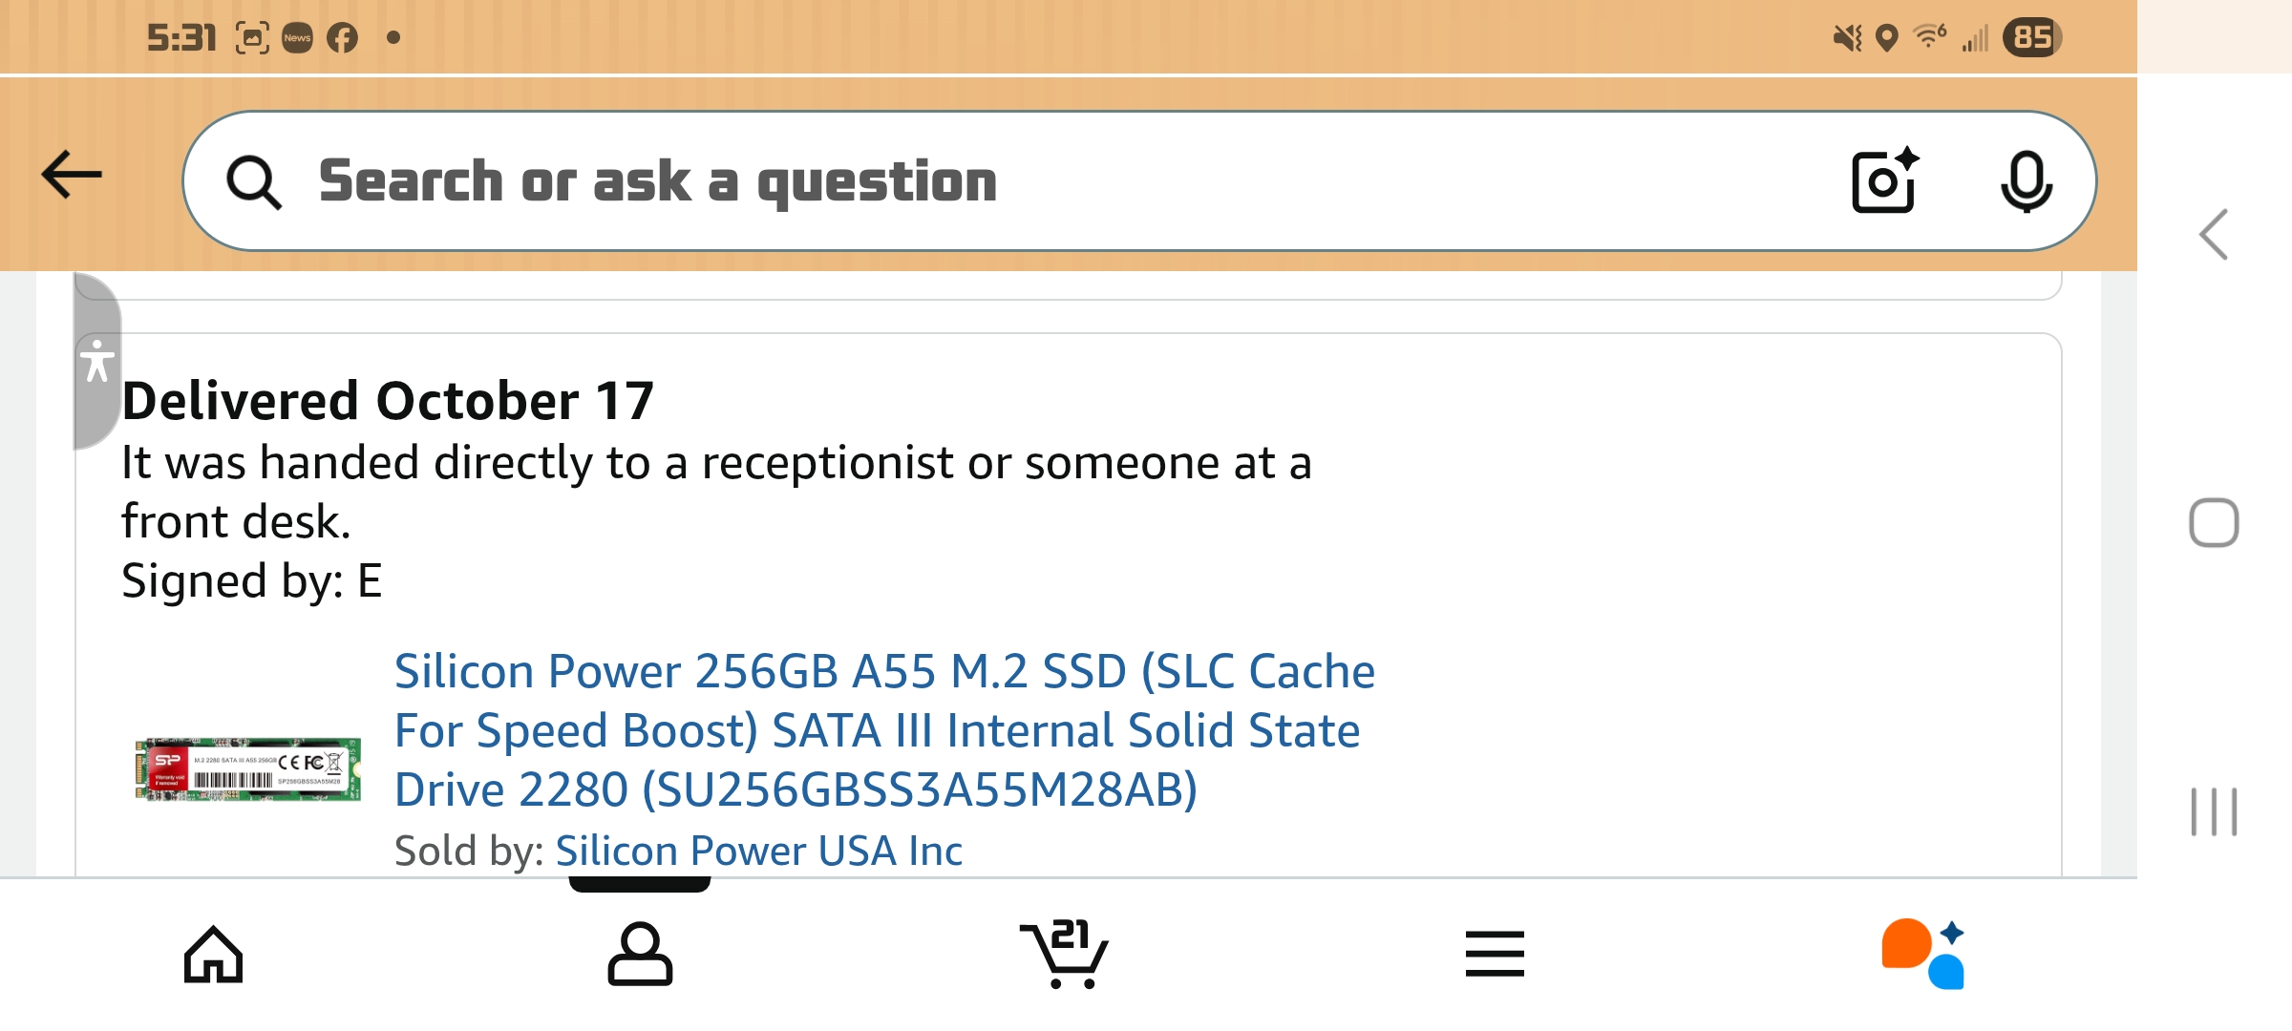
Task: Tap the magnifying glass search icon
Action: coord(253,181)
